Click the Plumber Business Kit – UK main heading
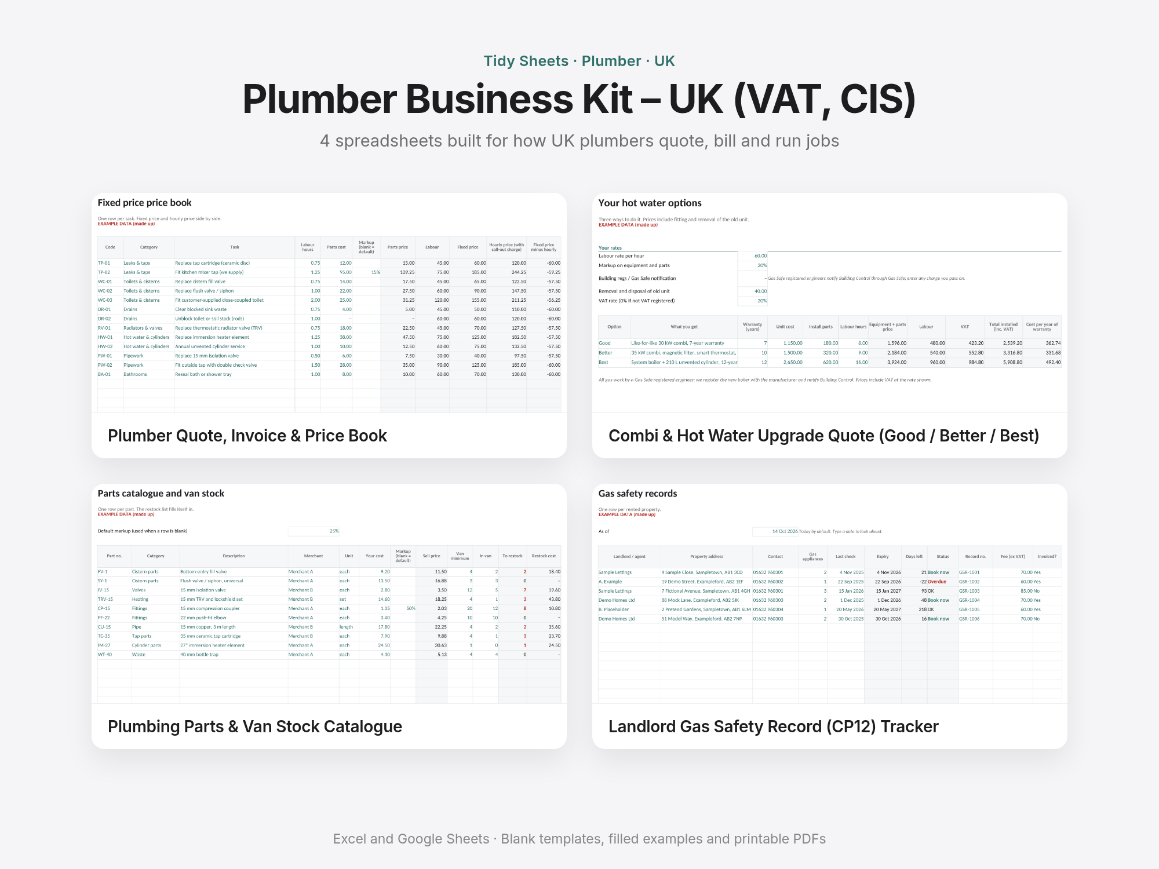1159x869 pixels. (x=579, y=99)
